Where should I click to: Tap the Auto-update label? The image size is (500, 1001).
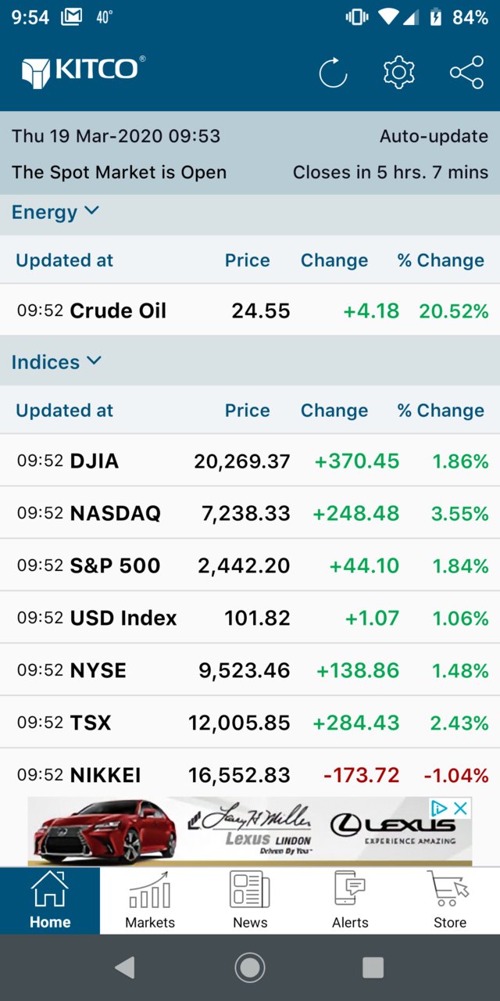tap(434, 136)
